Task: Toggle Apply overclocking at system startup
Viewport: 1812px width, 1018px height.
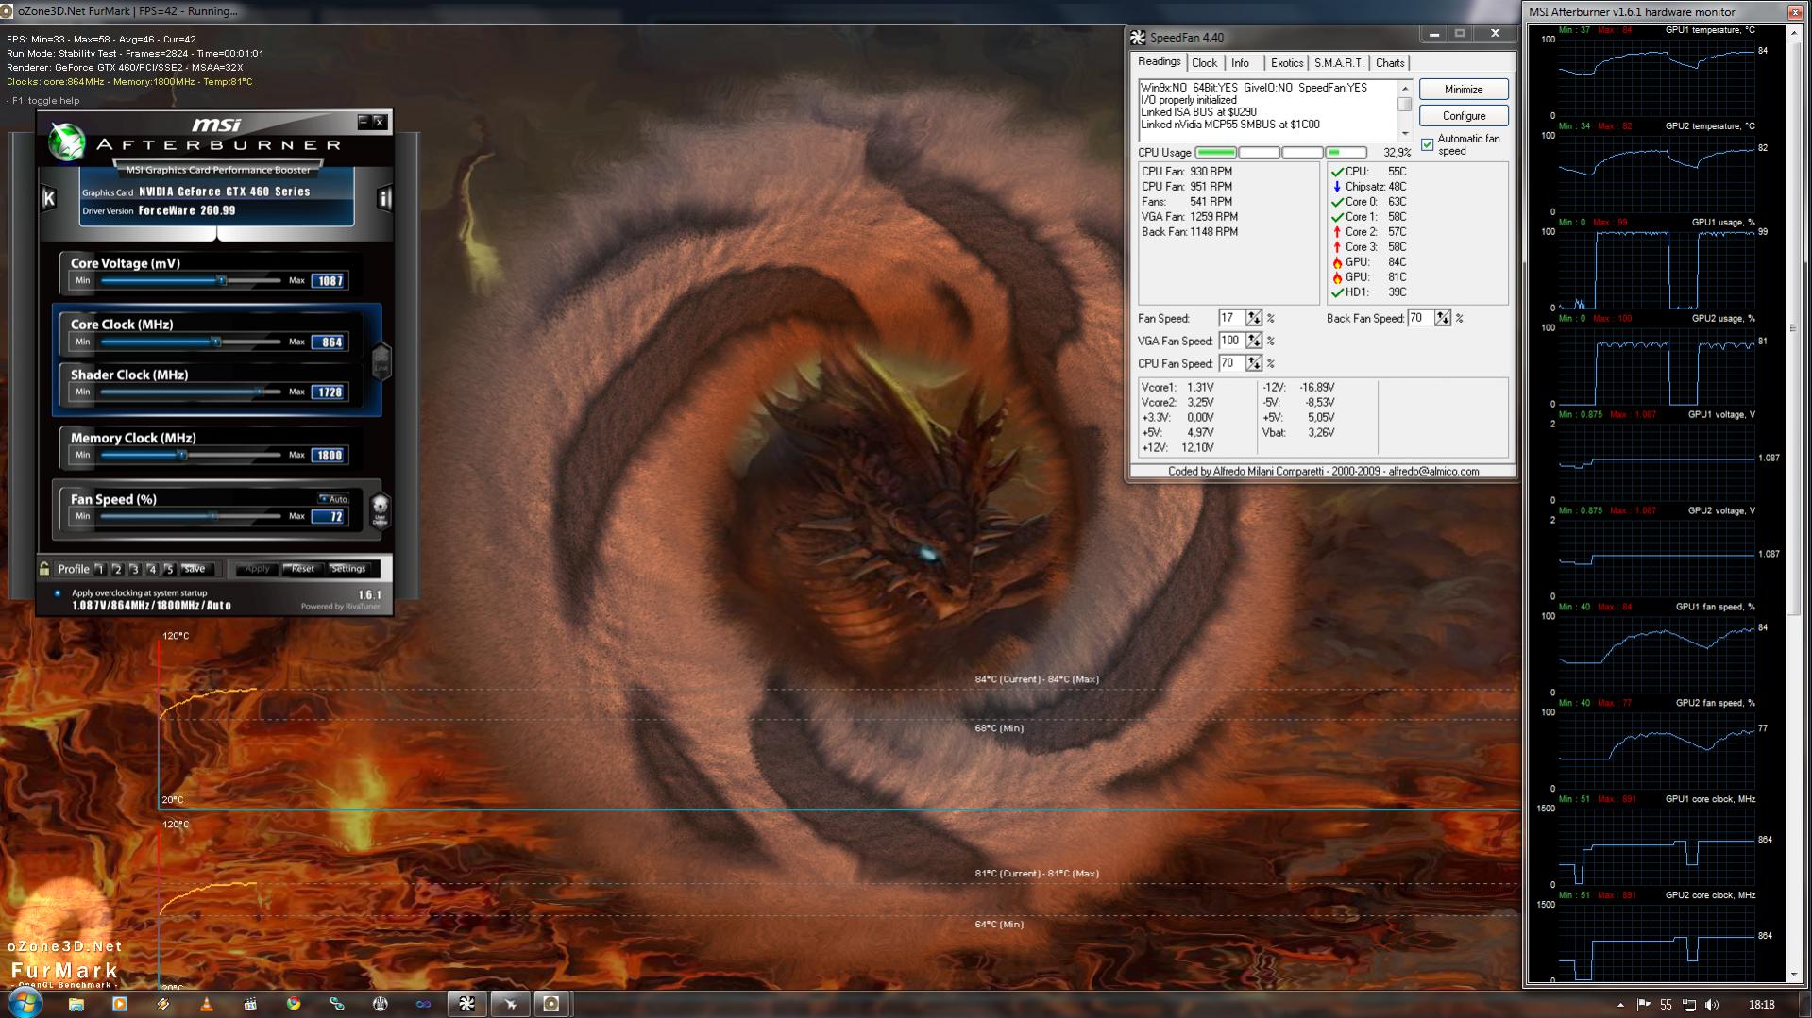Action: [58, 593]
